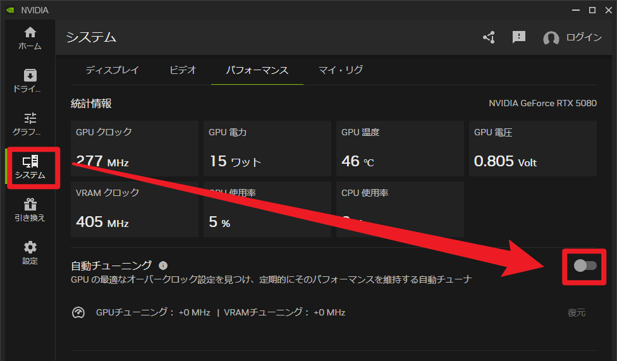Switch to the ビデオ tab
Viewport: 617px width, 361px height.
(183, 70)
